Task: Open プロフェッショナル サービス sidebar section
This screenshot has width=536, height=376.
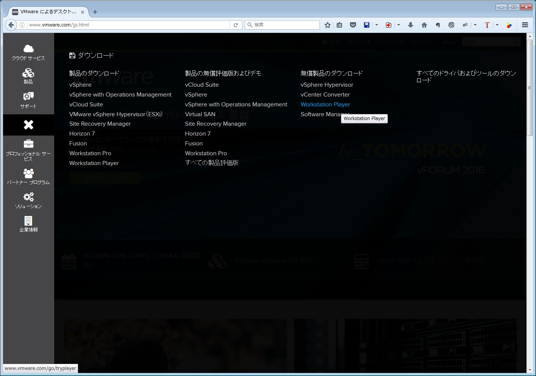Action: tap(28, 150)
